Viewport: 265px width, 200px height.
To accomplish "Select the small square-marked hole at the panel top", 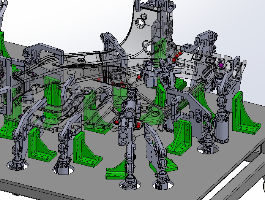I will coord(144,17).
